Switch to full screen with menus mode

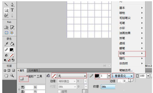click(9, 70)
